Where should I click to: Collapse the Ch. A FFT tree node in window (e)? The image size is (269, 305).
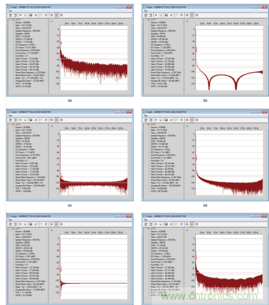(x=10, y=229)
